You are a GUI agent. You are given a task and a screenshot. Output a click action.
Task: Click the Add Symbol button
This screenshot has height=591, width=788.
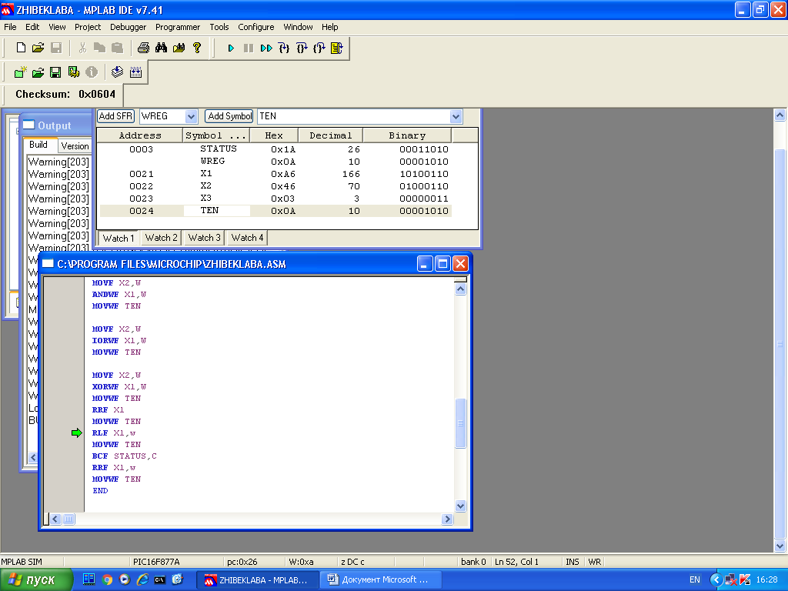[x=229, y=116]
